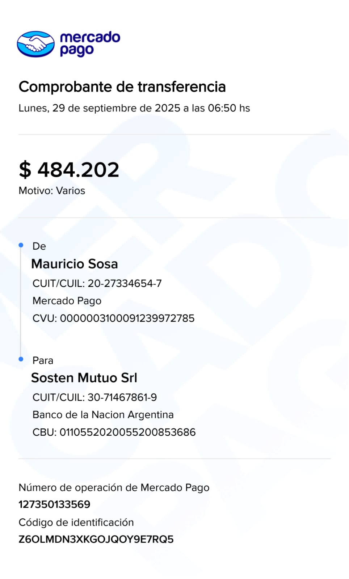Click the blue dot beside Para
The height and width of the screenshot is (579, 349).
21,359
